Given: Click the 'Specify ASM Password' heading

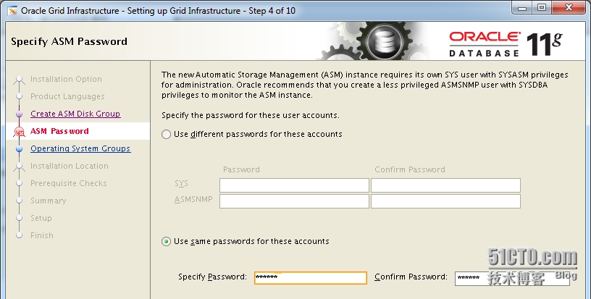Looking at the screenshot, I should pos(69,41).
